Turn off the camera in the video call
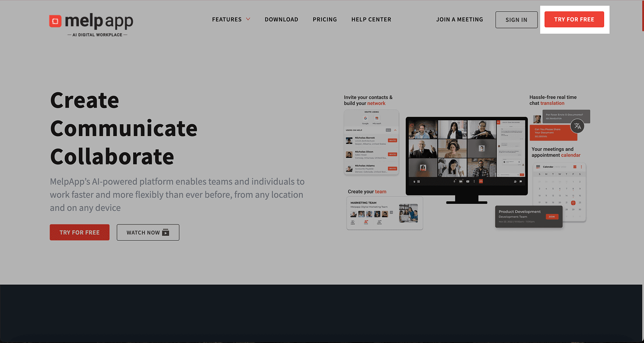Viewport: 644px width, 343px height. coord(461,182)
